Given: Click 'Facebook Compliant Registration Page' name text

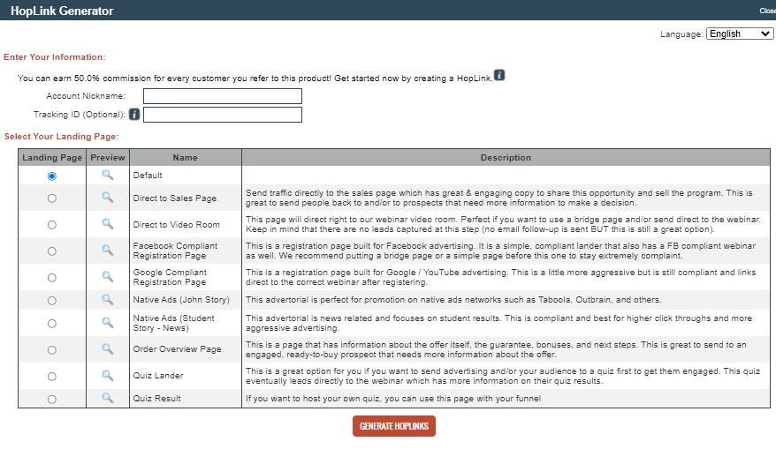Looking at the screenshot, I should [x=175, y=251].
